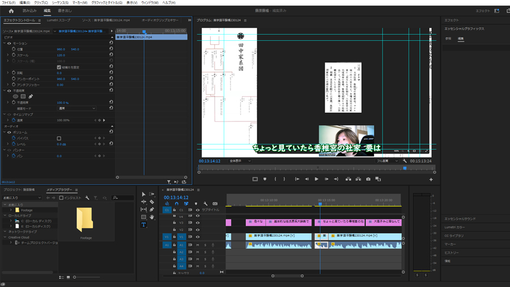Toggle Snap in timeline (magnet icon)
Viewport: 510px width, 287px height.
point(177,204)
